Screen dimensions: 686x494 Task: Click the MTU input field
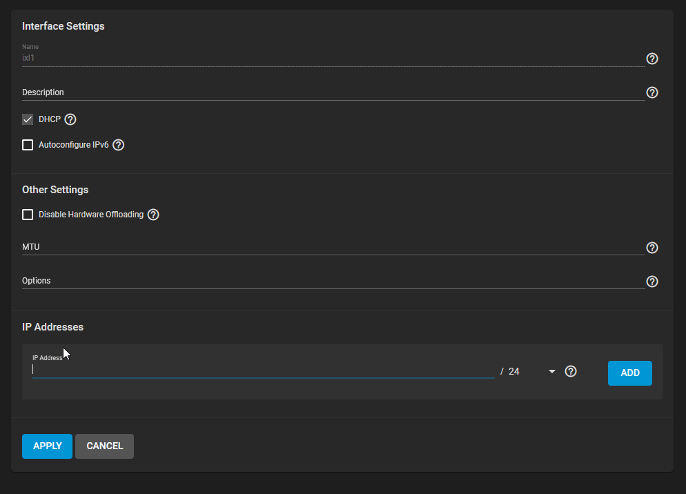(x=276, y=248)
